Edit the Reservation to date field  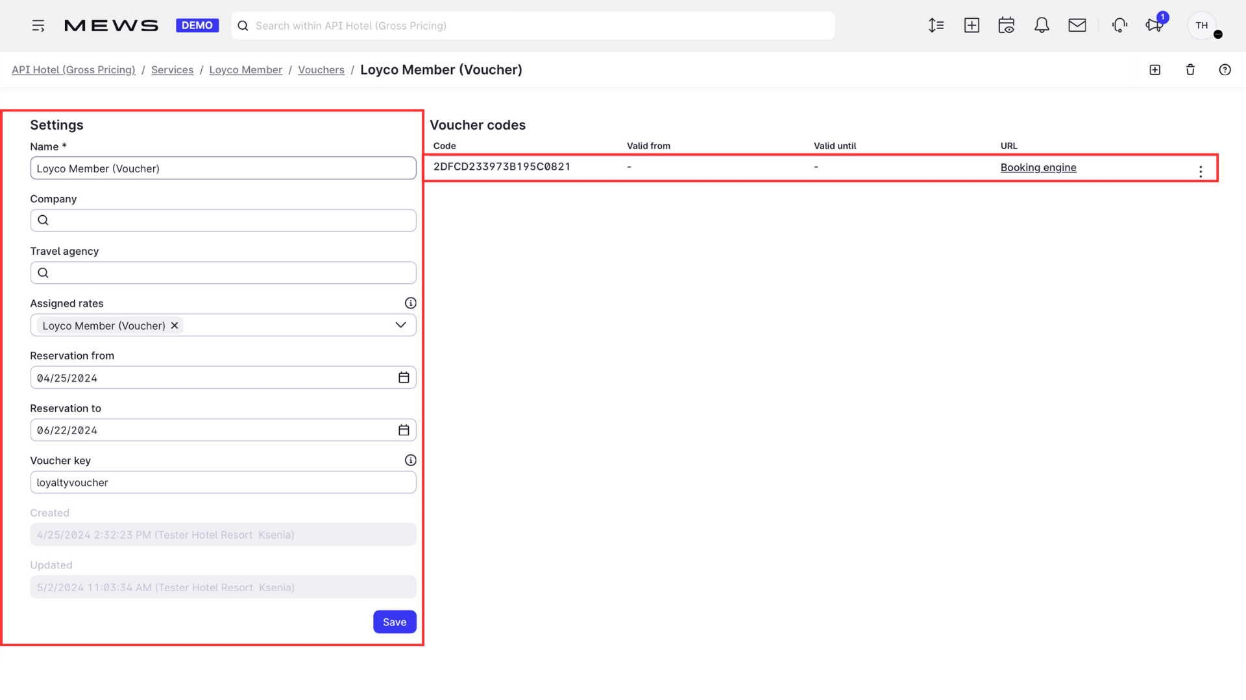coord(223,430)
